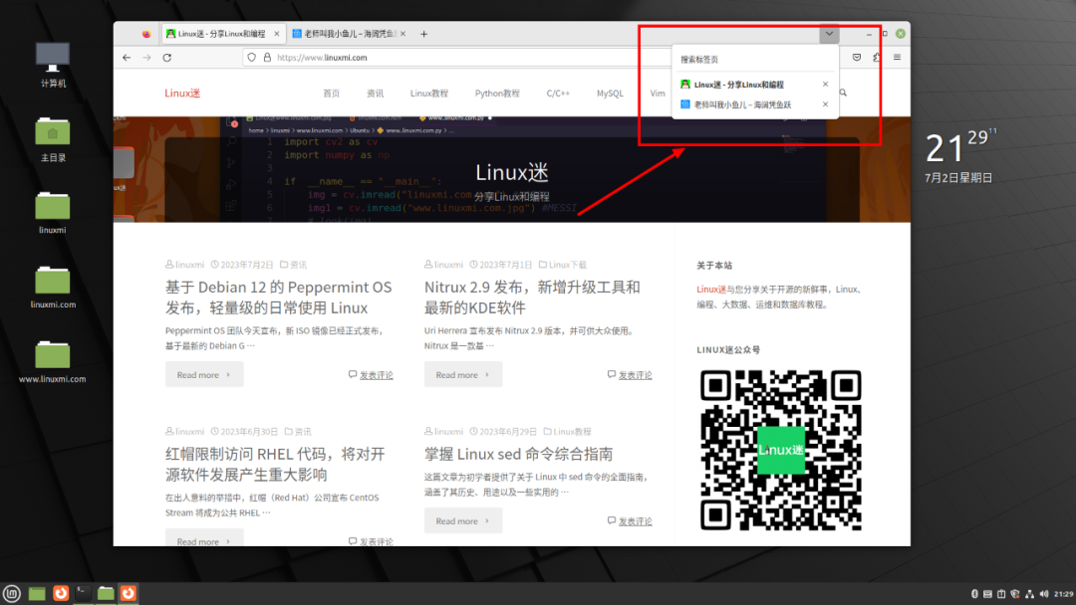Open the Firefox application menu (hamburger icon)
Image resolution: width=1076 pixels, height=605 pixels.
click(895, 58)
